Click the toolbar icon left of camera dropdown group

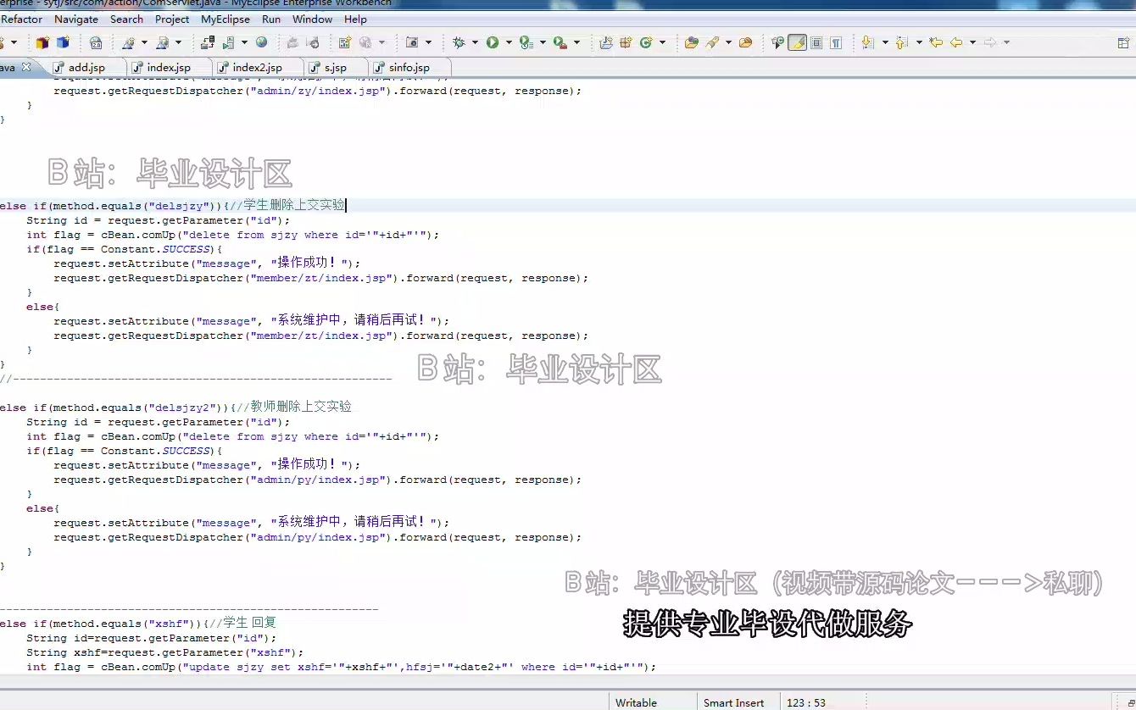click(x=365, y=42)
